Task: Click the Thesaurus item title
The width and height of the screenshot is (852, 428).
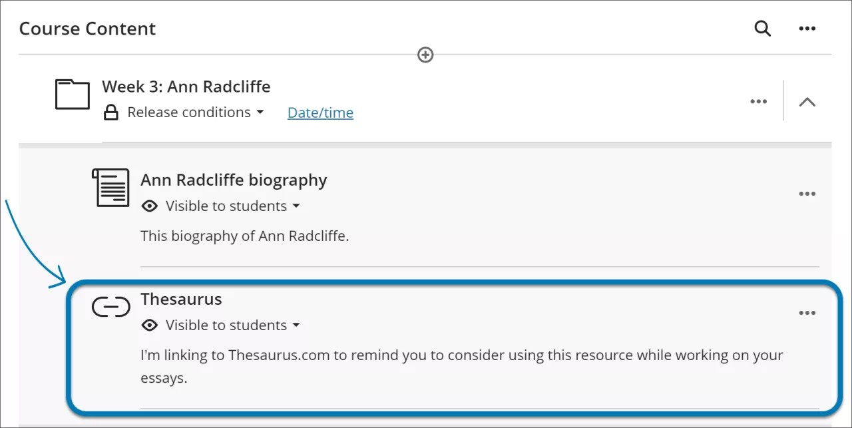Action: (181, 299)
